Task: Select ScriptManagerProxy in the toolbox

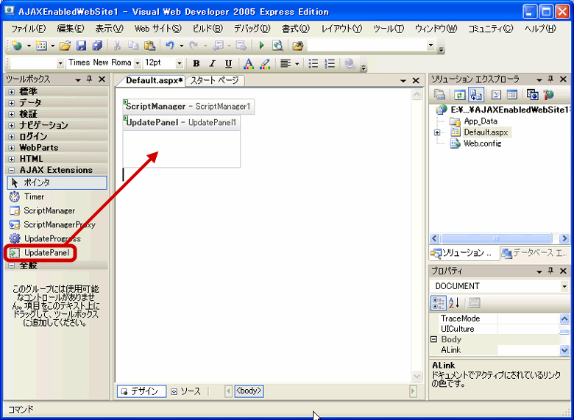Action: (x=57, y=224)
